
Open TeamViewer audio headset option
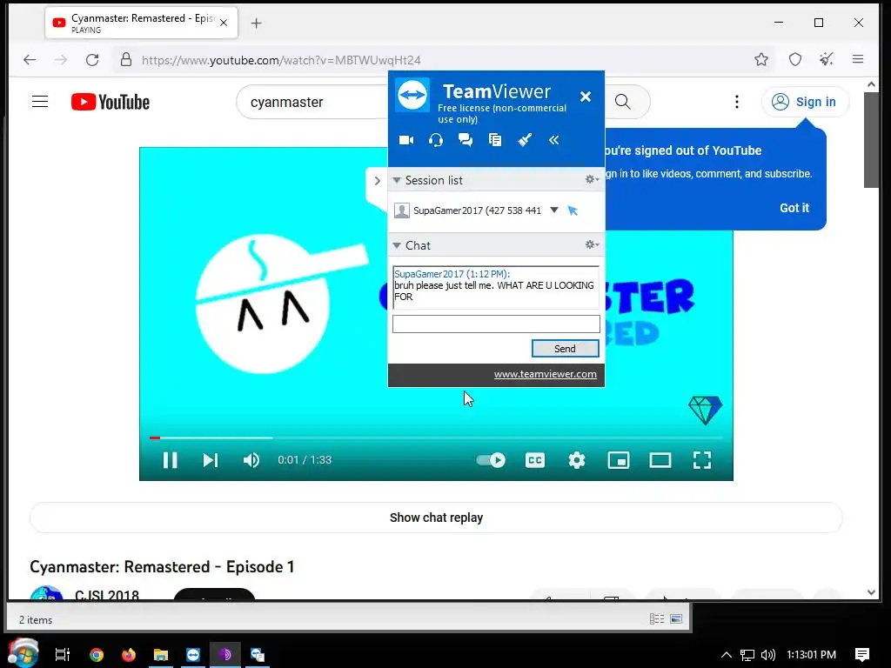coord(436,140)
